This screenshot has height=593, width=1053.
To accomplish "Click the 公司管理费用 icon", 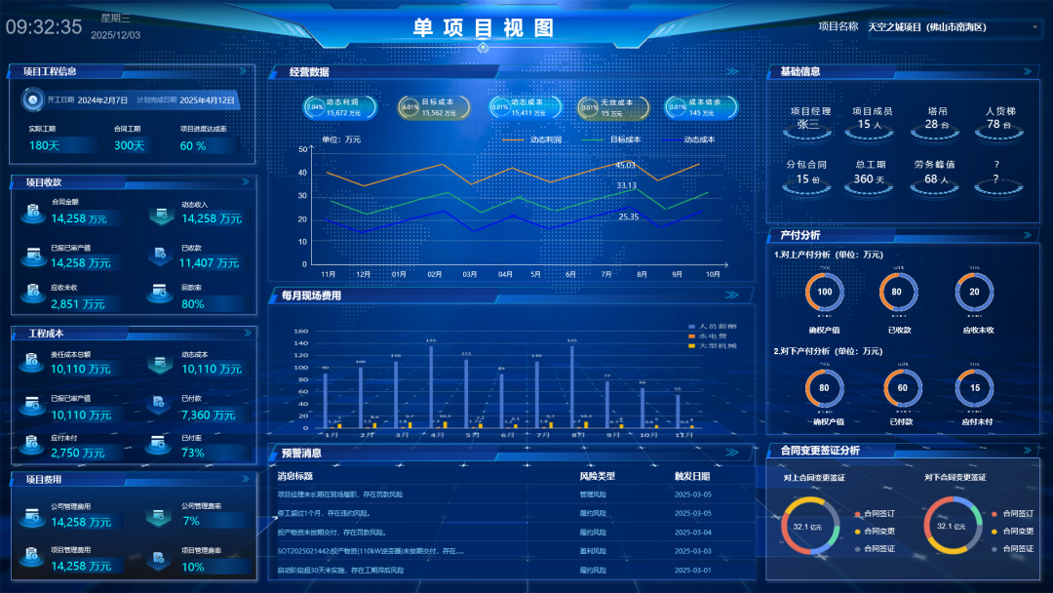I will tap(31, 517).
